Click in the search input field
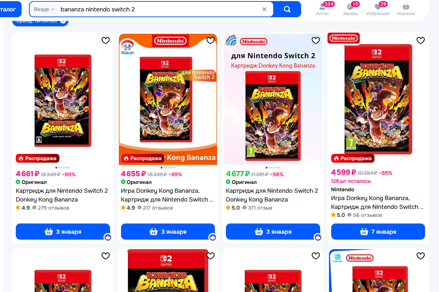This screenshot has height=292, width=439. point(158,9)
